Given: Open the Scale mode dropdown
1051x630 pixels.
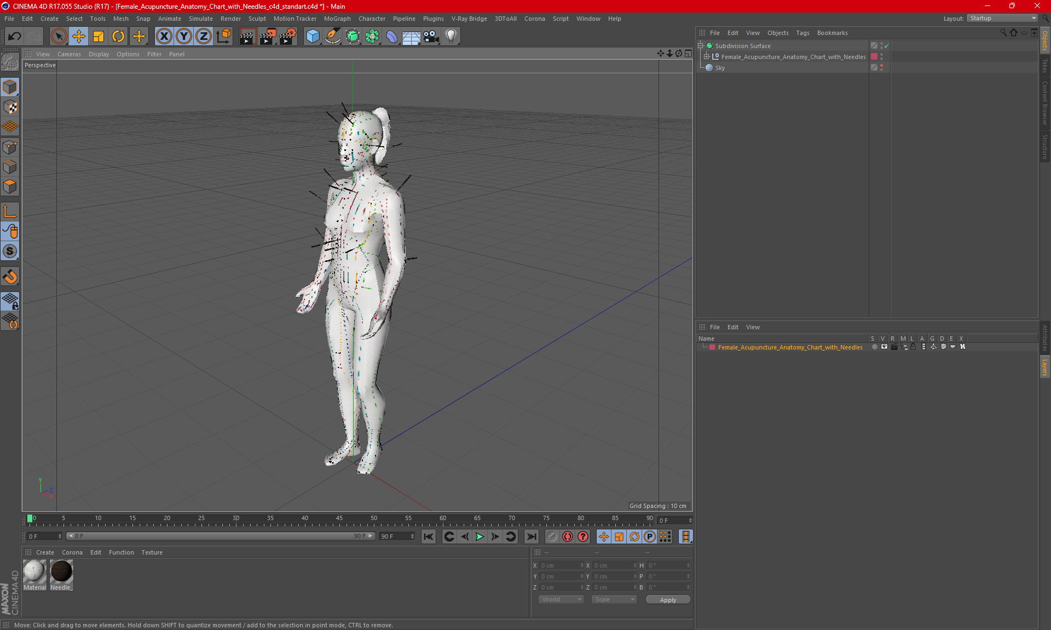Looking at the screenshot, I should tap(615, 599).
